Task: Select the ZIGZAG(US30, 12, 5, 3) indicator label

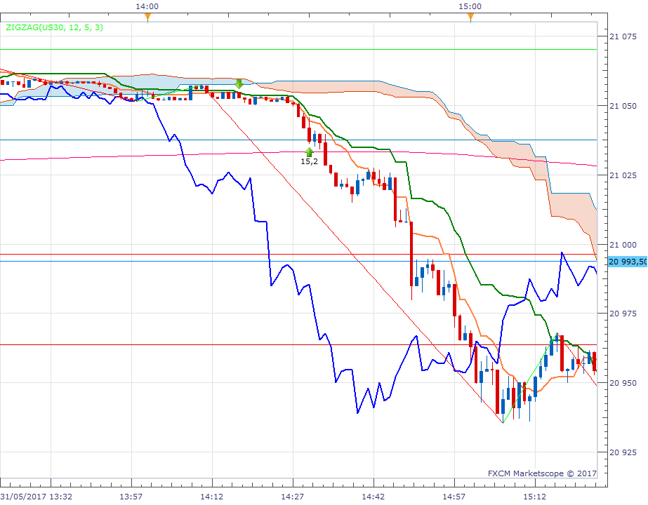Action: pos(55,27)
